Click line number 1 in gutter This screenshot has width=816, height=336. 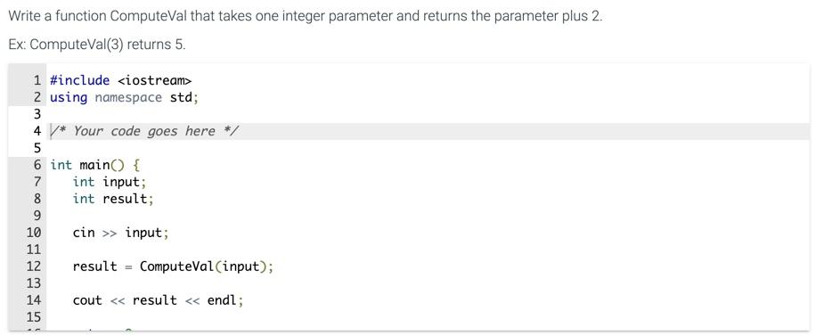(x=37, y=81)
